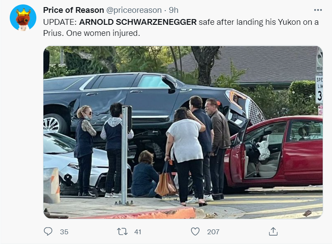332x244 pixels.
Task: Click the reply speech bubble icon
Action: 49,231
